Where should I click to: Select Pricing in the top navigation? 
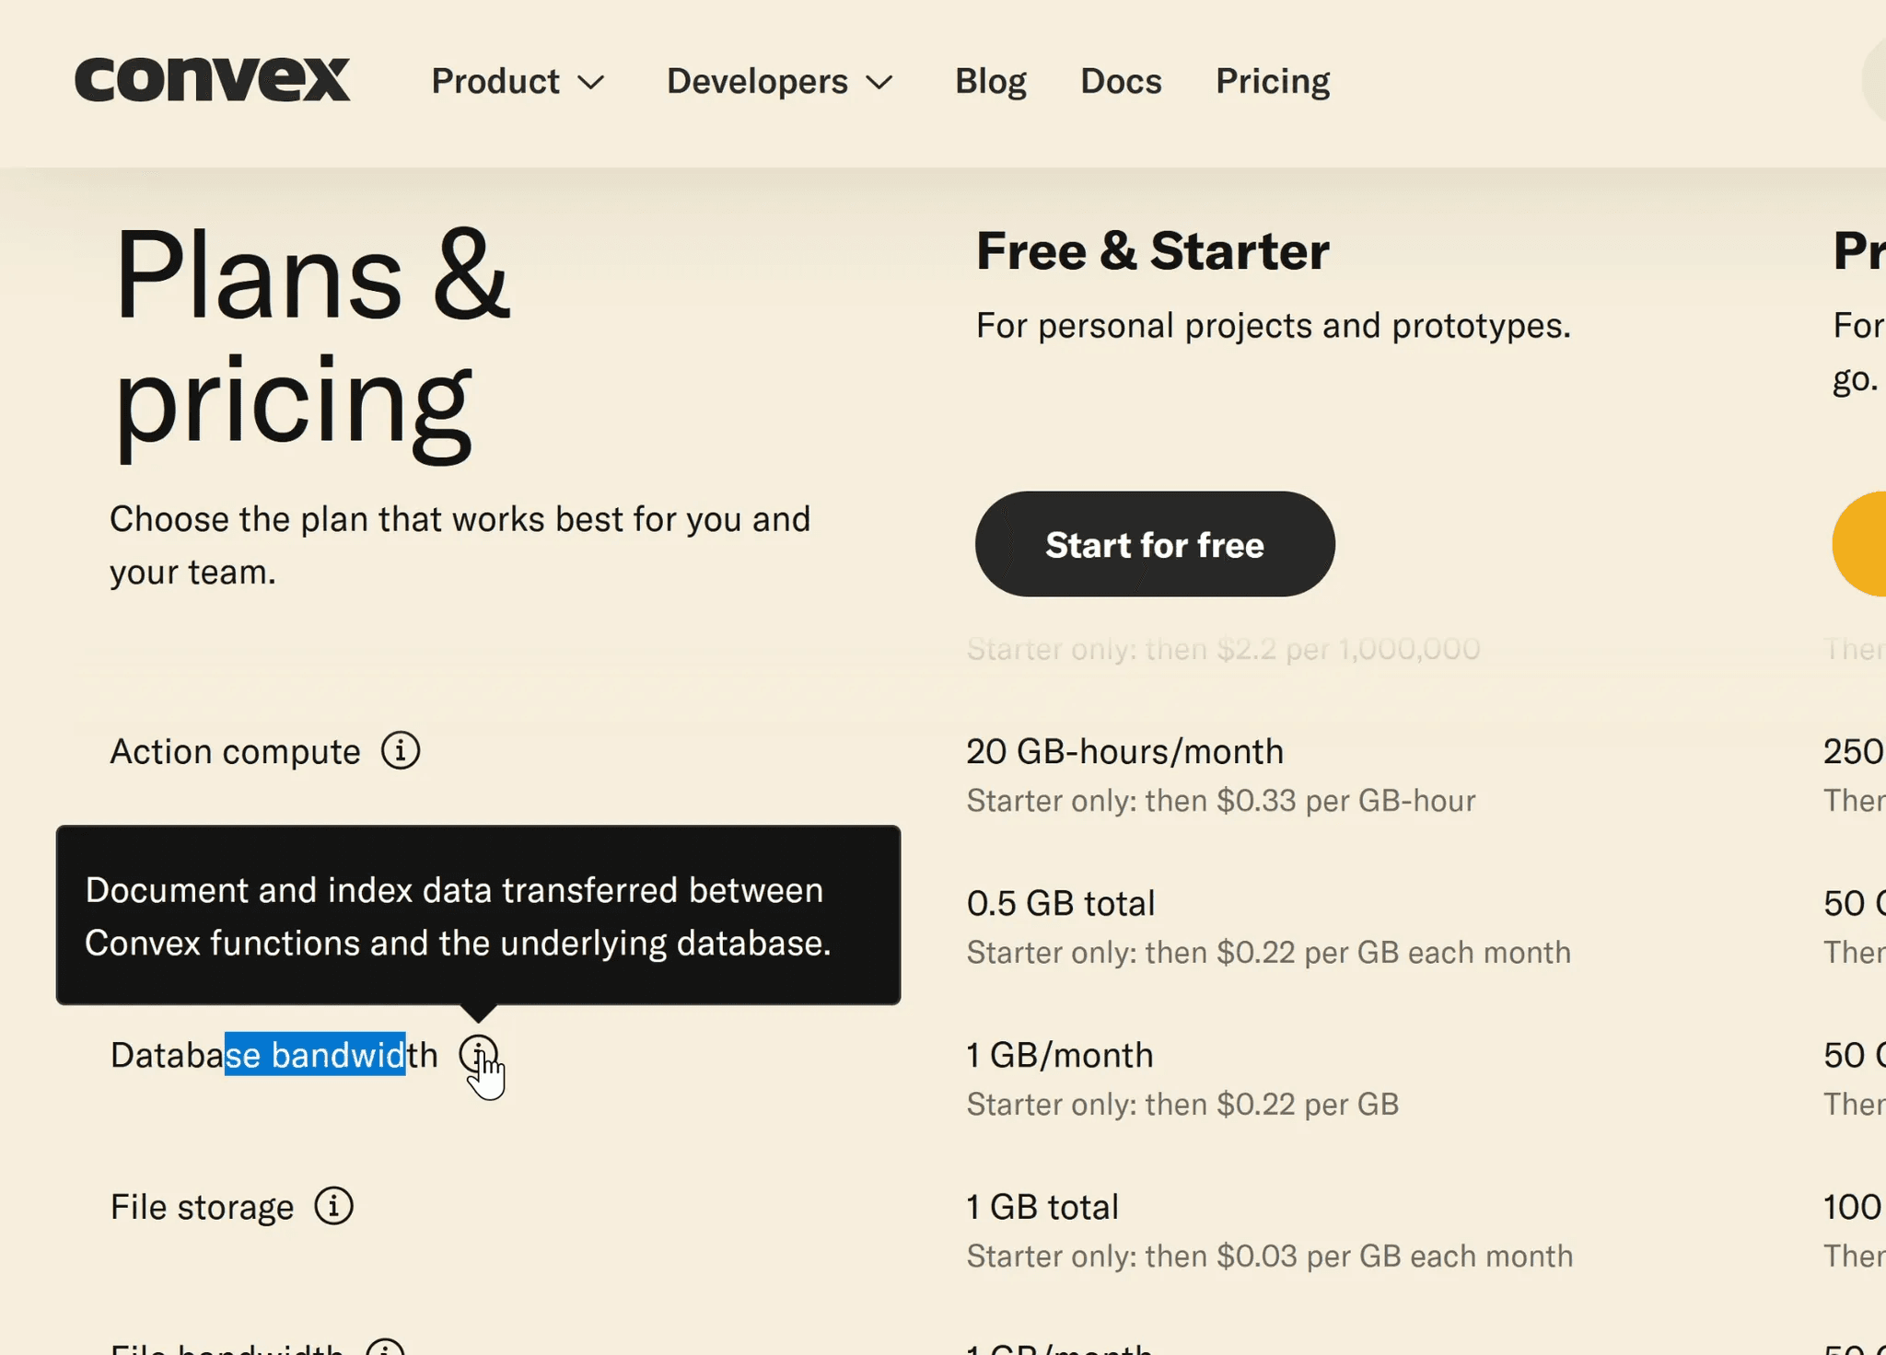pyautogui.click(x=1273, y=82)
